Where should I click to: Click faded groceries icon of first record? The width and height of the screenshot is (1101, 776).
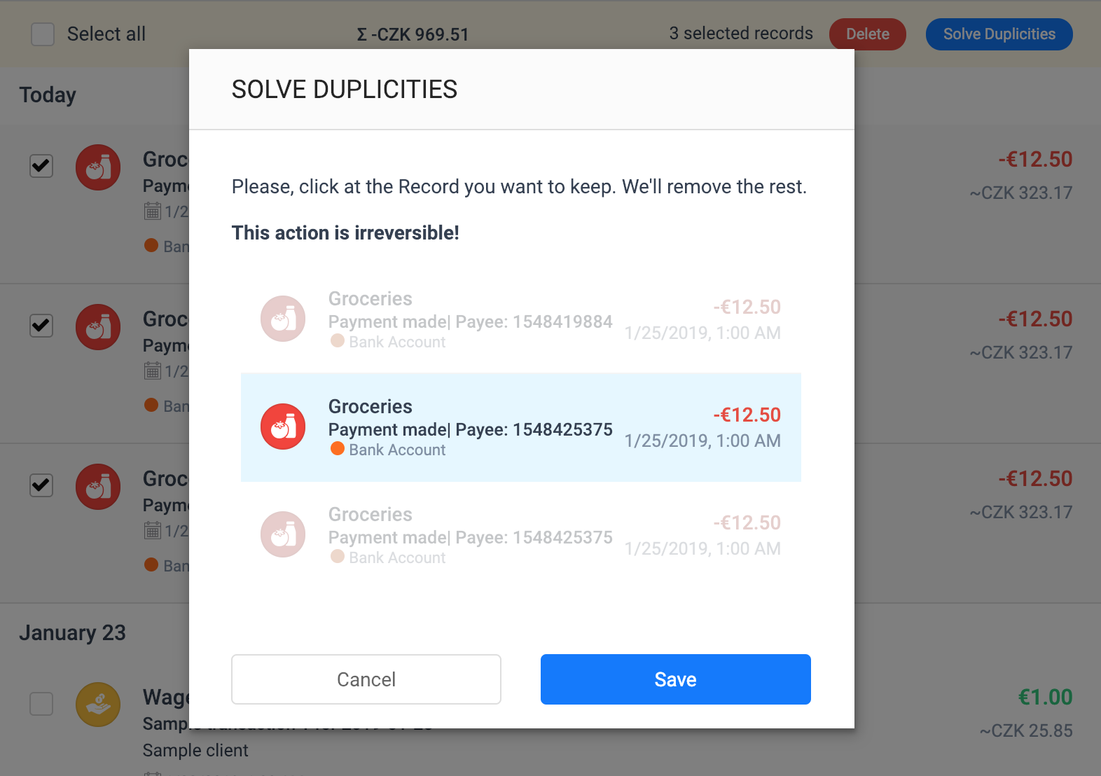tap(283, 319)
